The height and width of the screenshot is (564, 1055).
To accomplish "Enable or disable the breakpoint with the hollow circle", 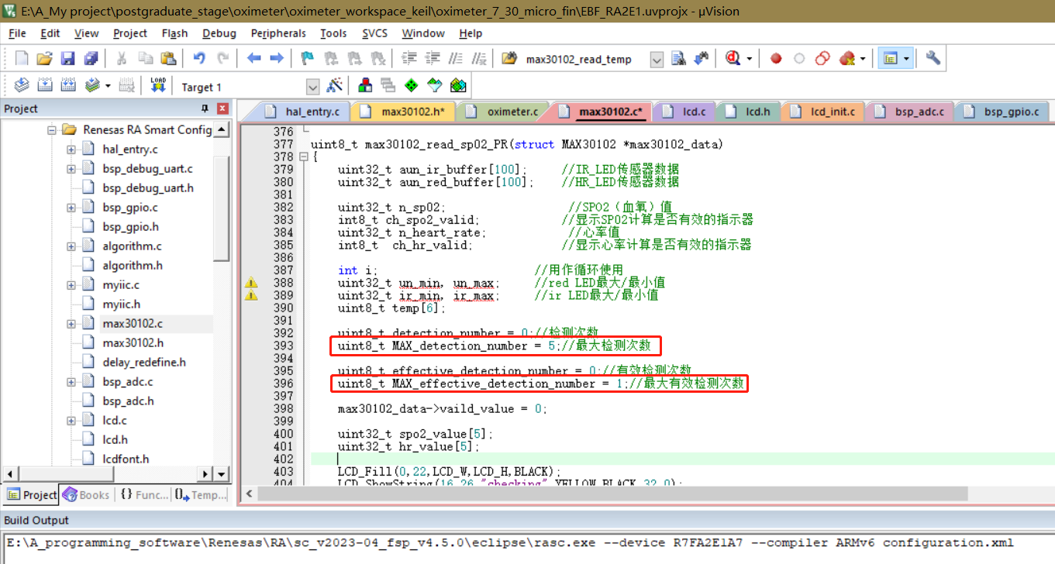I will click(799, 59).
